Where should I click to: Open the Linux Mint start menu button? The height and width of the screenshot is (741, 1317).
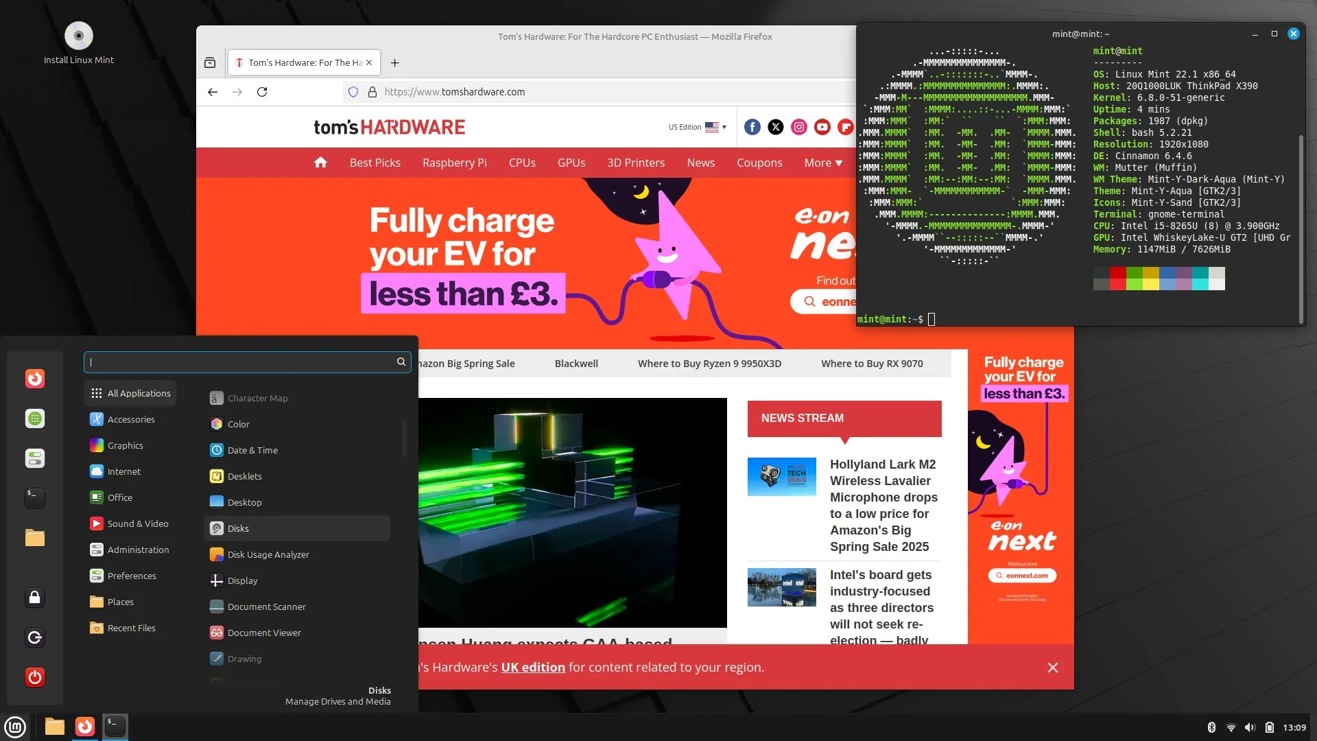[15, 727]
